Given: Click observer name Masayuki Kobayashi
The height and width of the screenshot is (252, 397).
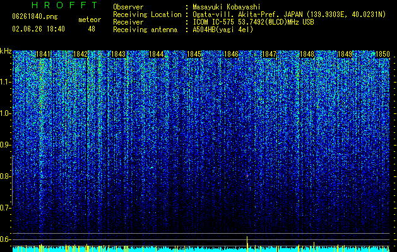Looking at the screenshot, I should 227,7.
